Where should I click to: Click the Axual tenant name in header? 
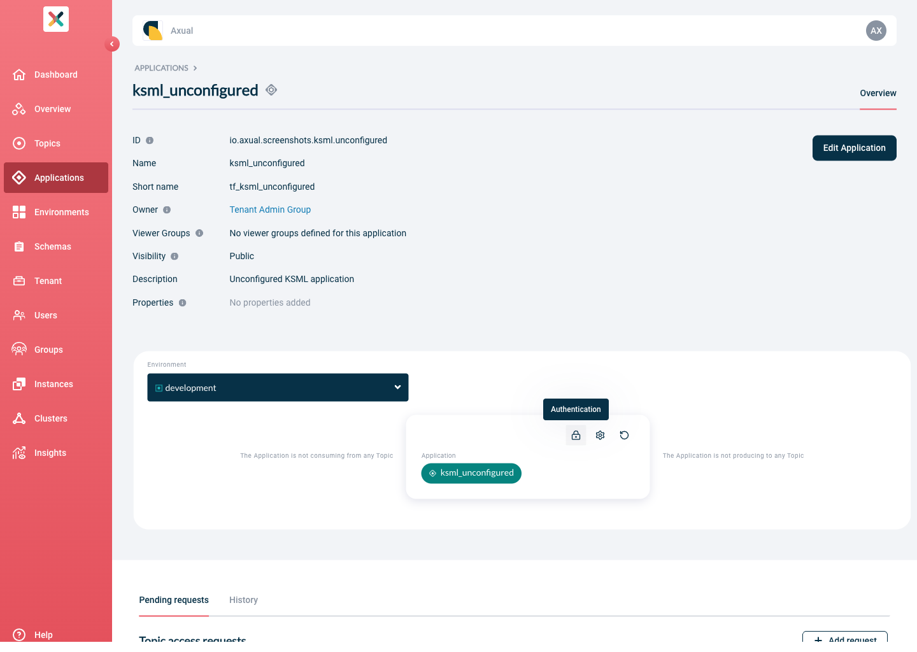pos(181,31)
